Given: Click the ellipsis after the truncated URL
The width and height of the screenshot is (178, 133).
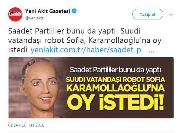Looking at the screenshot, I should tap(151, 51).
